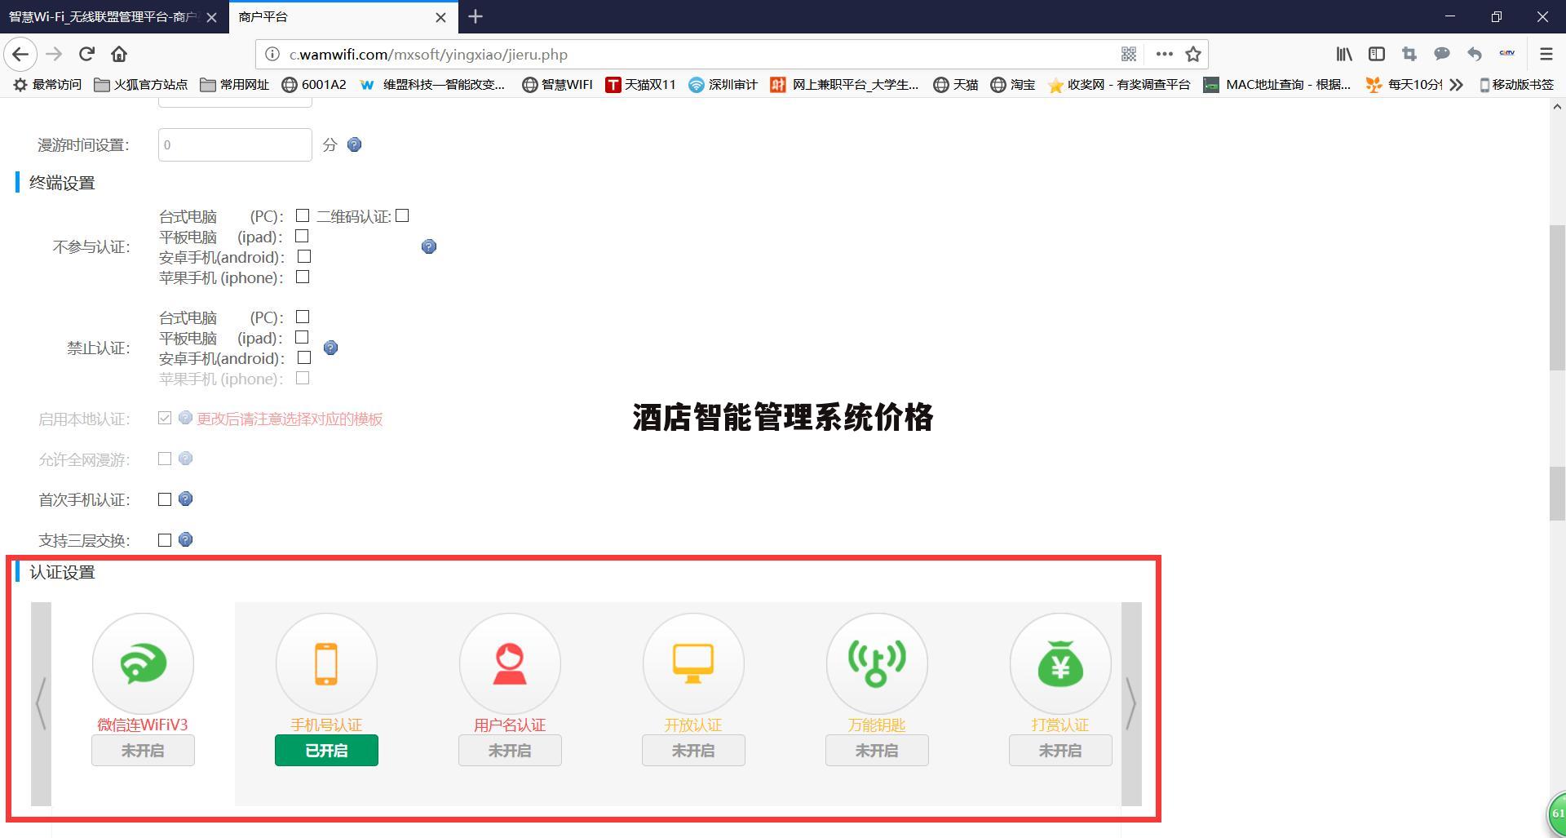Open a new browser tab
The image size is (1566, 838).
pyautogui.click(x=476, y=16)
